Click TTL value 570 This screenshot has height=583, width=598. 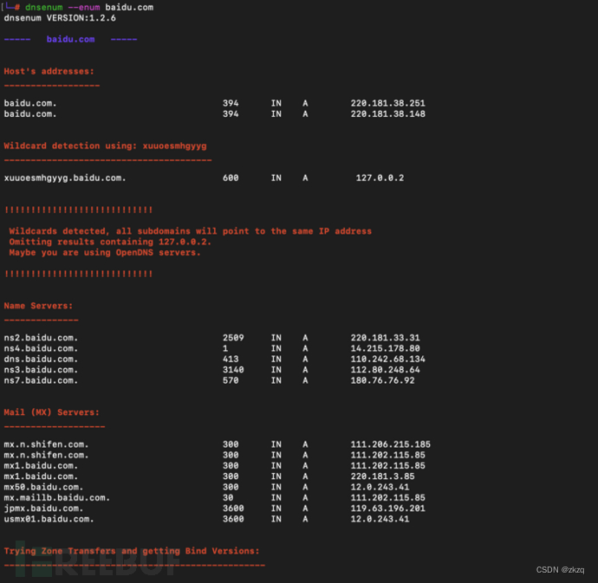pos(231,380)
